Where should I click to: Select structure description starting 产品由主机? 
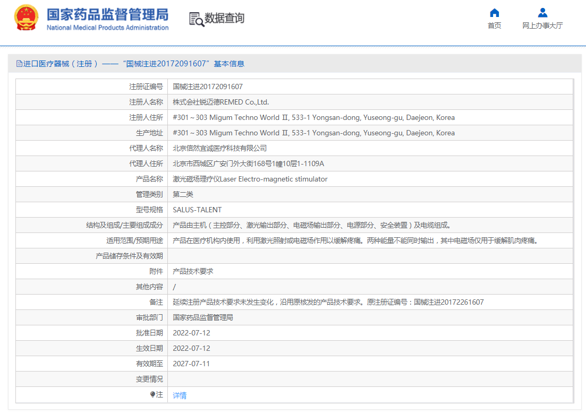tap(313, 225)
